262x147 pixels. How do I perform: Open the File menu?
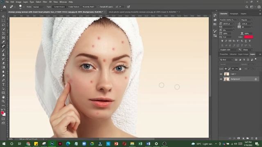(x=7, y=2)
